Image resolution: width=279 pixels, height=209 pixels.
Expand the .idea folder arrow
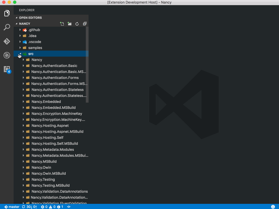20,36
